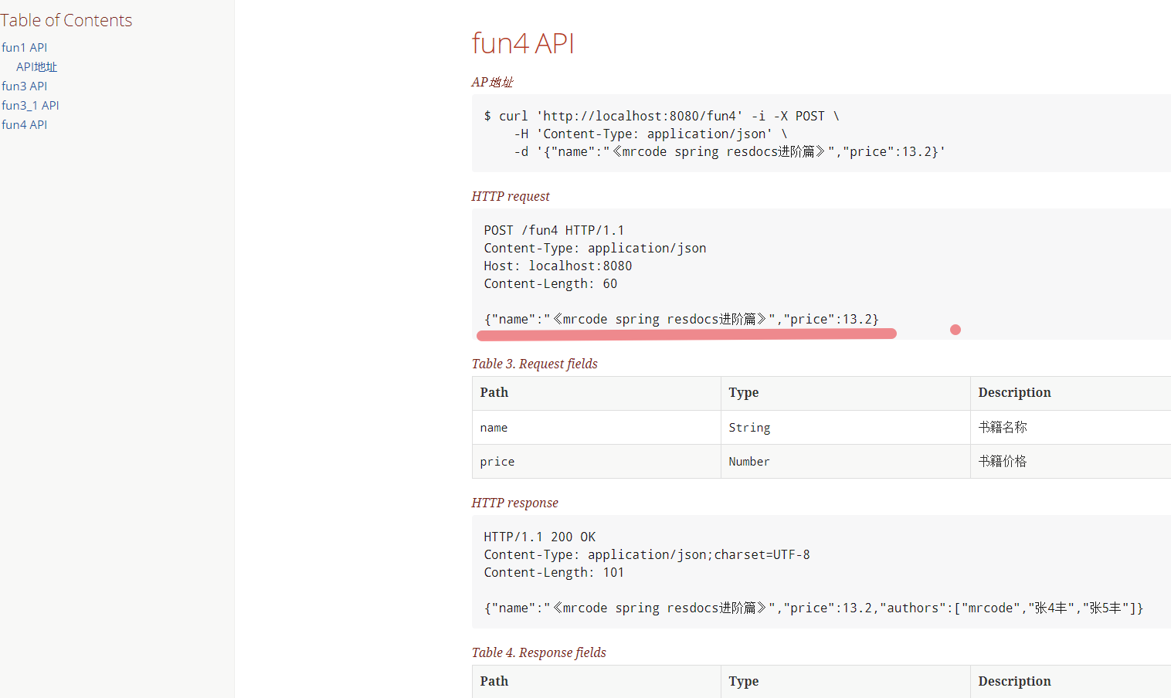Click the Table of Contents heading
The width and height of the screenshot is (1171, 698).
pos(66,21)
